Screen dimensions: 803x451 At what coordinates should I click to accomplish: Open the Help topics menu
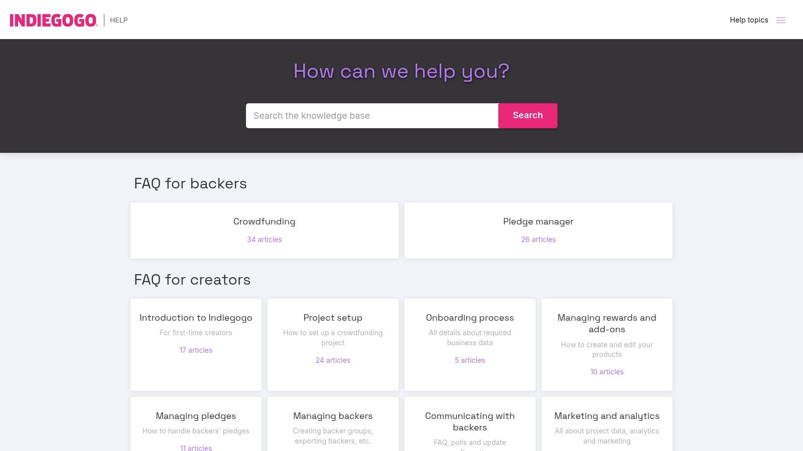click(x=749, y=20)
